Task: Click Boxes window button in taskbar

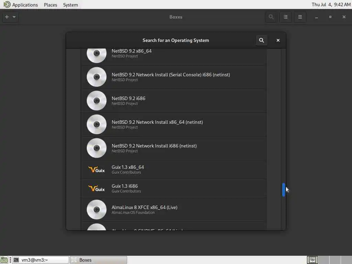Action: [x=99, y=260]
